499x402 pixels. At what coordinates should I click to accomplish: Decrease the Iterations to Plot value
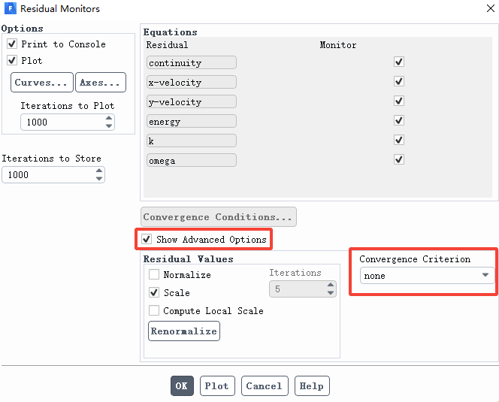click(x=109, y=126)
